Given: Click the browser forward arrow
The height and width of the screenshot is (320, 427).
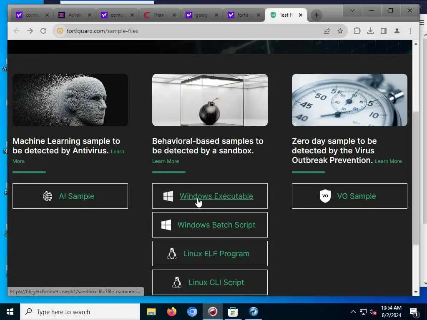Looking at the screenshot, I should [x=30, y=31].
